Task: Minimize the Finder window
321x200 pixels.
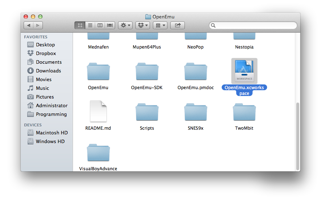Action: (33, 17)
